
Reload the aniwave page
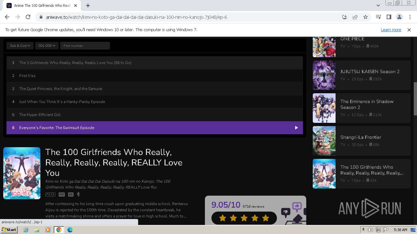point(28,17)
